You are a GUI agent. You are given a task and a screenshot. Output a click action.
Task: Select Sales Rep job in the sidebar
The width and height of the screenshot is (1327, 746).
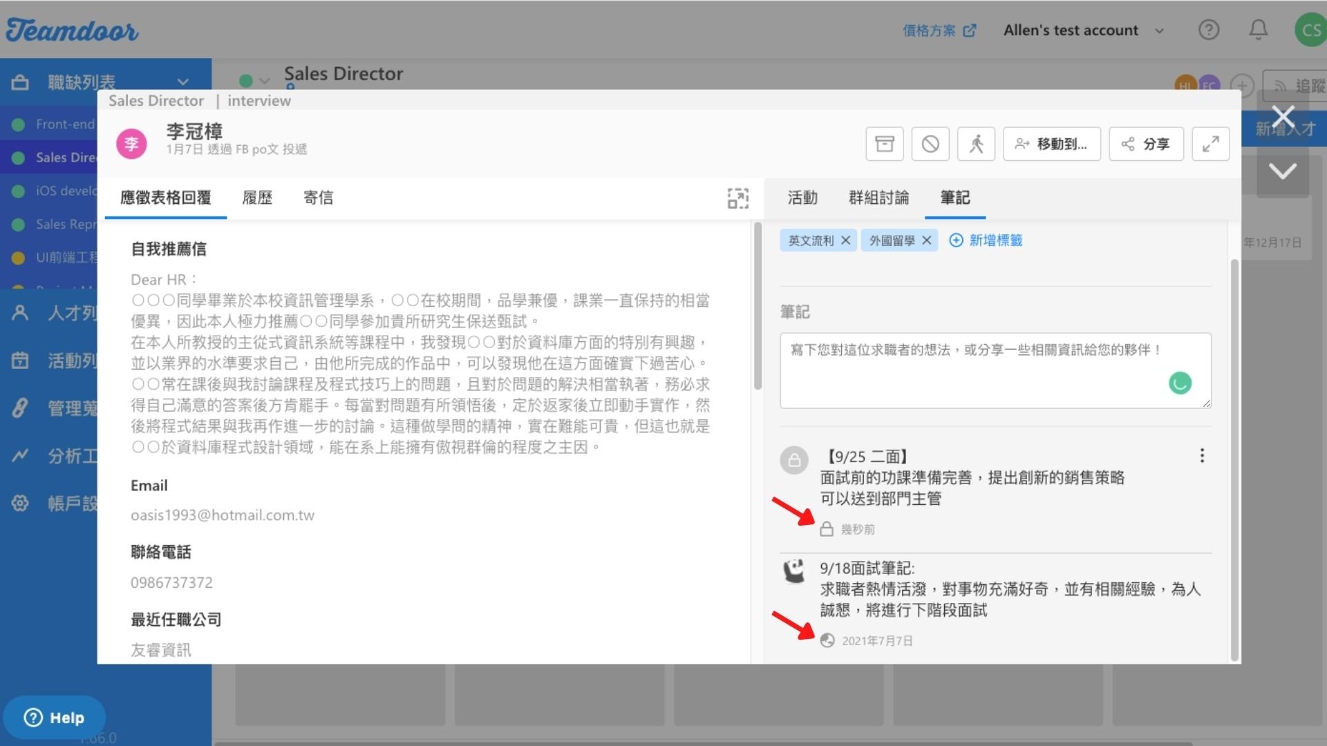(54, 224)
